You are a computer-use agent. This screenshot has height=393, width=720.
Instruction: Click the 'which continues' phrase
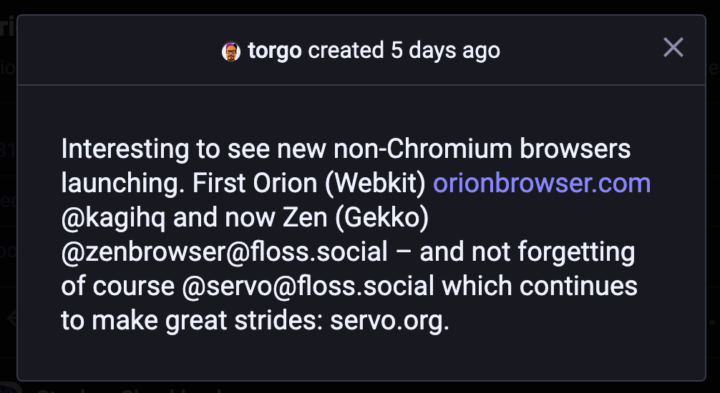(540, 286)
